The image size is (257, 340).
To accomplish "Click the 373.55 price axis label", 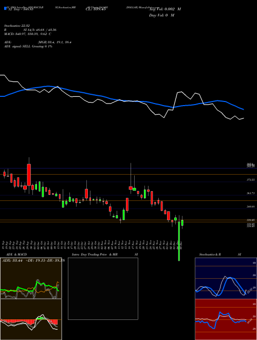I will pyautogui.click(x=250, y=180).
